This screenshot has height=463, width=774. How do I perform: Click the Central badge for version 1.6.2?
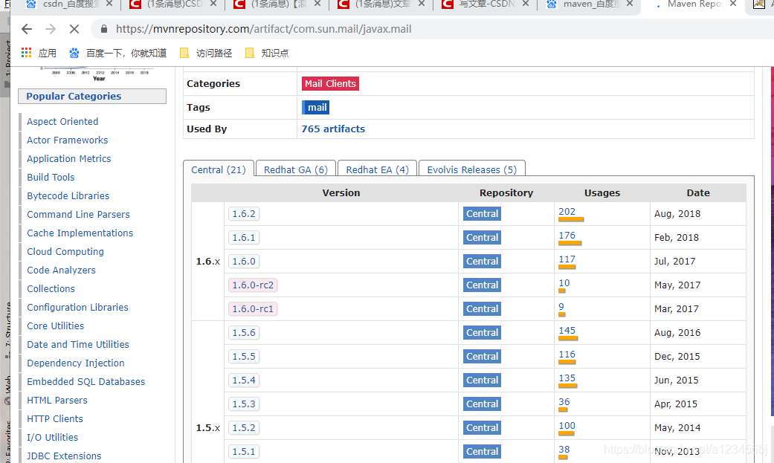(x=483, y=214)
